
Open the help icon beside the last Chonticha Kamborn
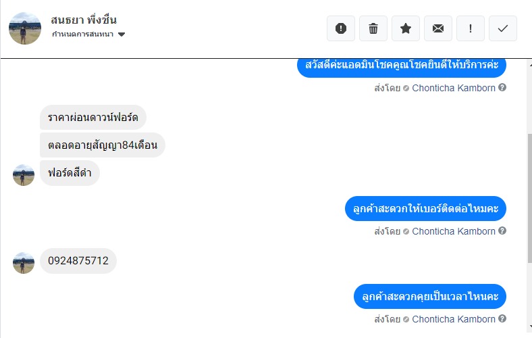[502, 318]
